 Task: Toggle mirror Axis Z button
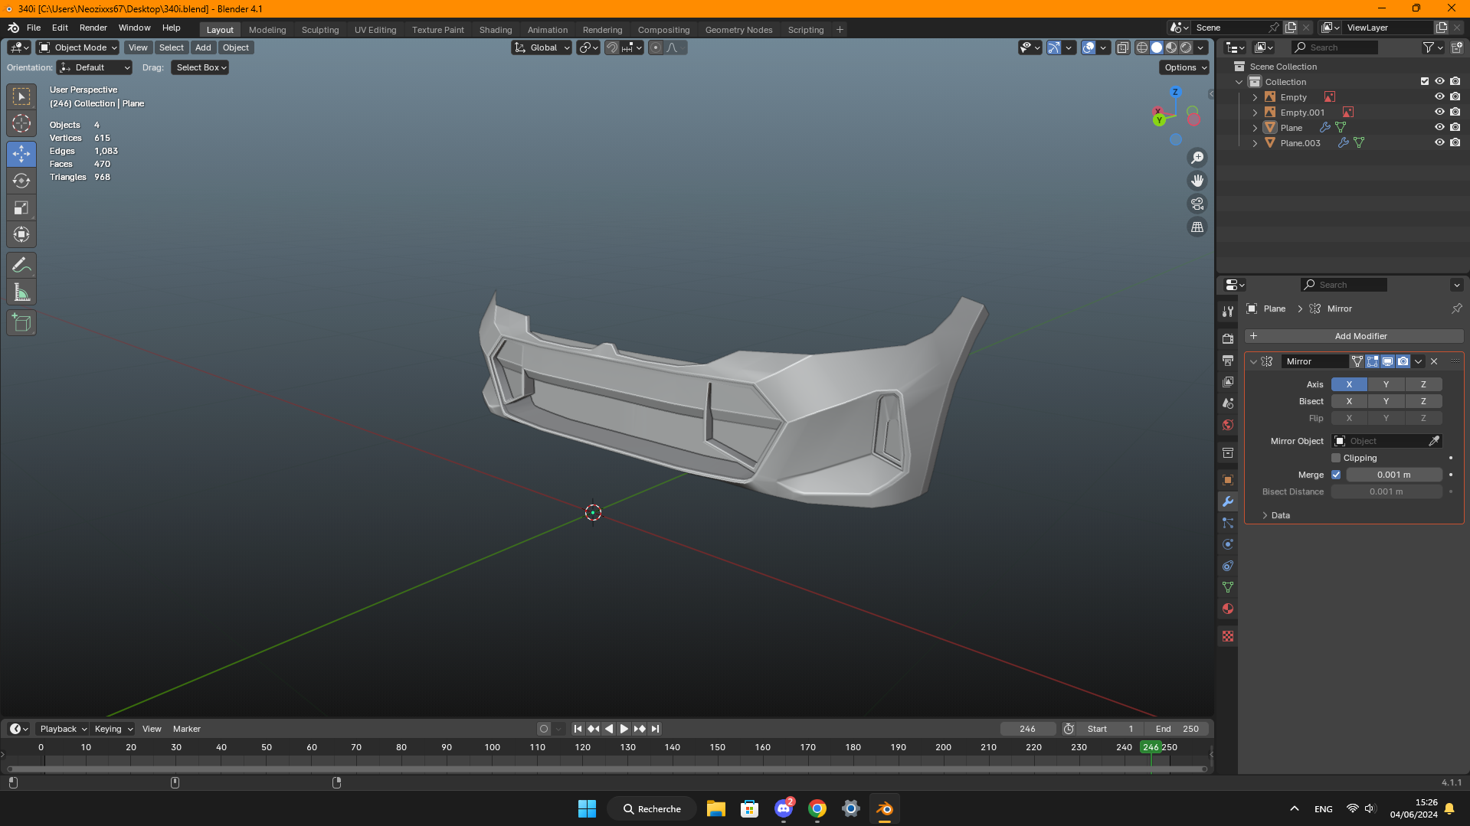[x=1423, y=384]
